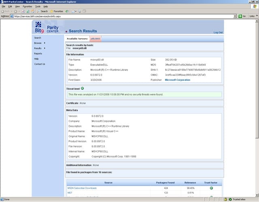Viewport: 259px width, 202px height.
Task: Open MSDN Subscriber Downloads source link
Action: pos(82,188)
